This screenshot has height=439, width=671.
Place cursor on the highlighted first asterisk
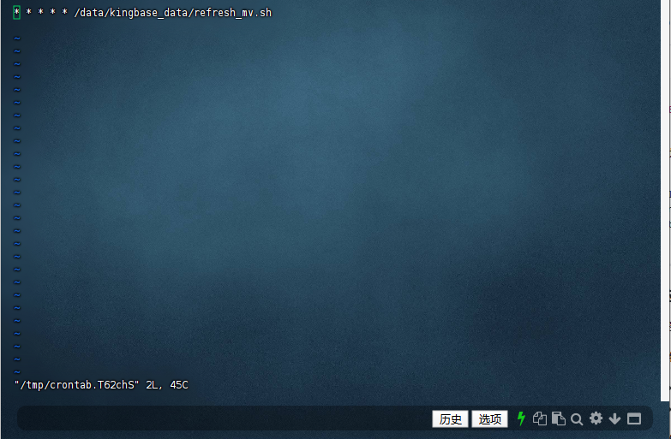point(16,12)
